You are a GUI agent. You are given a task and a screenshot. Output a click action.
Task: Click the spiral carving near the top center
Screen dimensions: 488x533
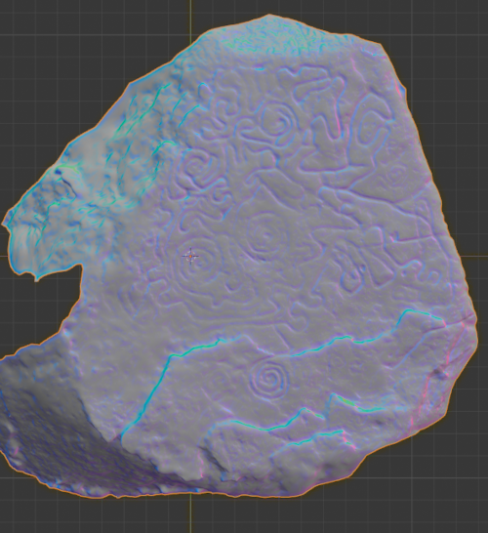point(275,122)
